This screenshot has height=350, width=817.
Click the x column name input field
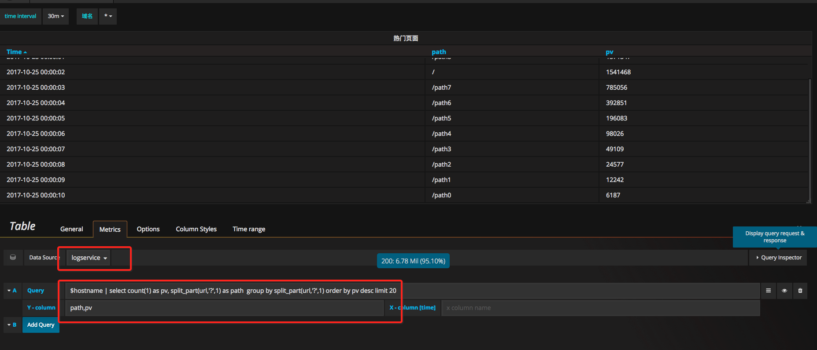coord(601,308)
